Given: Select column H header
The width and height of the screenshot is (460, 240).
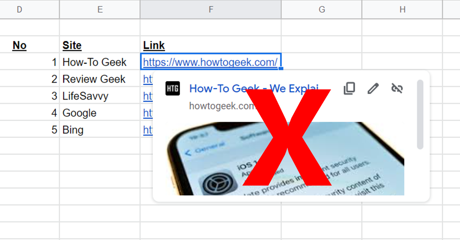Looking at the screenshot, I should tap(402, 10).
